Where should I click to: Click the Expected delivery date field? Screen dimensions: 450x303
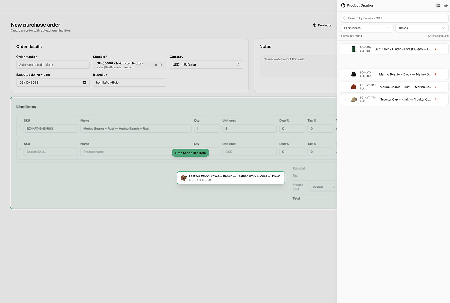pyautogui.click(x=53, y=83)
